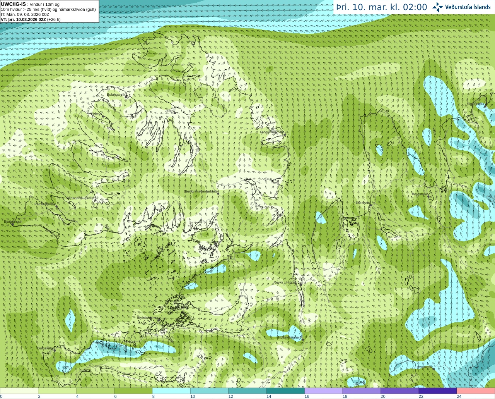Select the 4–6 m/s green legend swatch
The height and width of the screenshot is (399, 495).
[x=95, y=390]
